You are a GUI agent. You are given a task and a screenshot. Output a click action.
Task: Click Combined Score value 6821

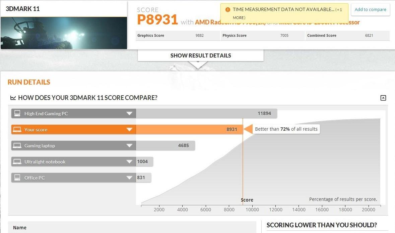[369, 35]
